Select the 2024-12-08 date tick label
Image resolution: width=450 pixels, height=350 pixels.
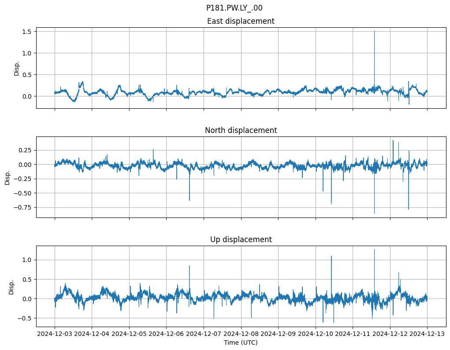pyautogui.click(x=241, y=334)
